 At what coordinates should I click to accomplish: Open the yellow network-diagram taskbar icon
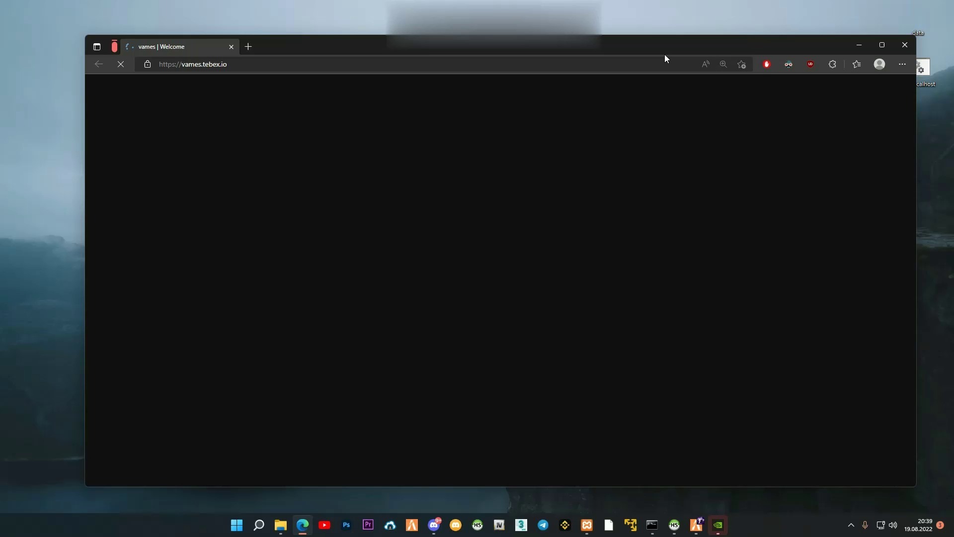(x=631, y=525)
